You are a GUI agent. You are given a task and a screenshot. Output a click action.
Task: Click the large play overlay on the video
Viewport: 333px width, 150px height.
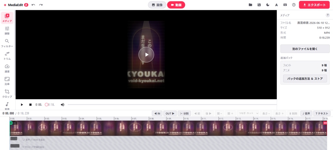(146, 54)
